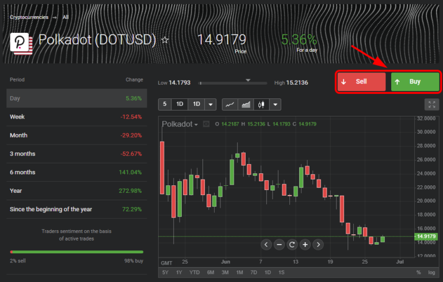Reset the chart view

point(292,245)
